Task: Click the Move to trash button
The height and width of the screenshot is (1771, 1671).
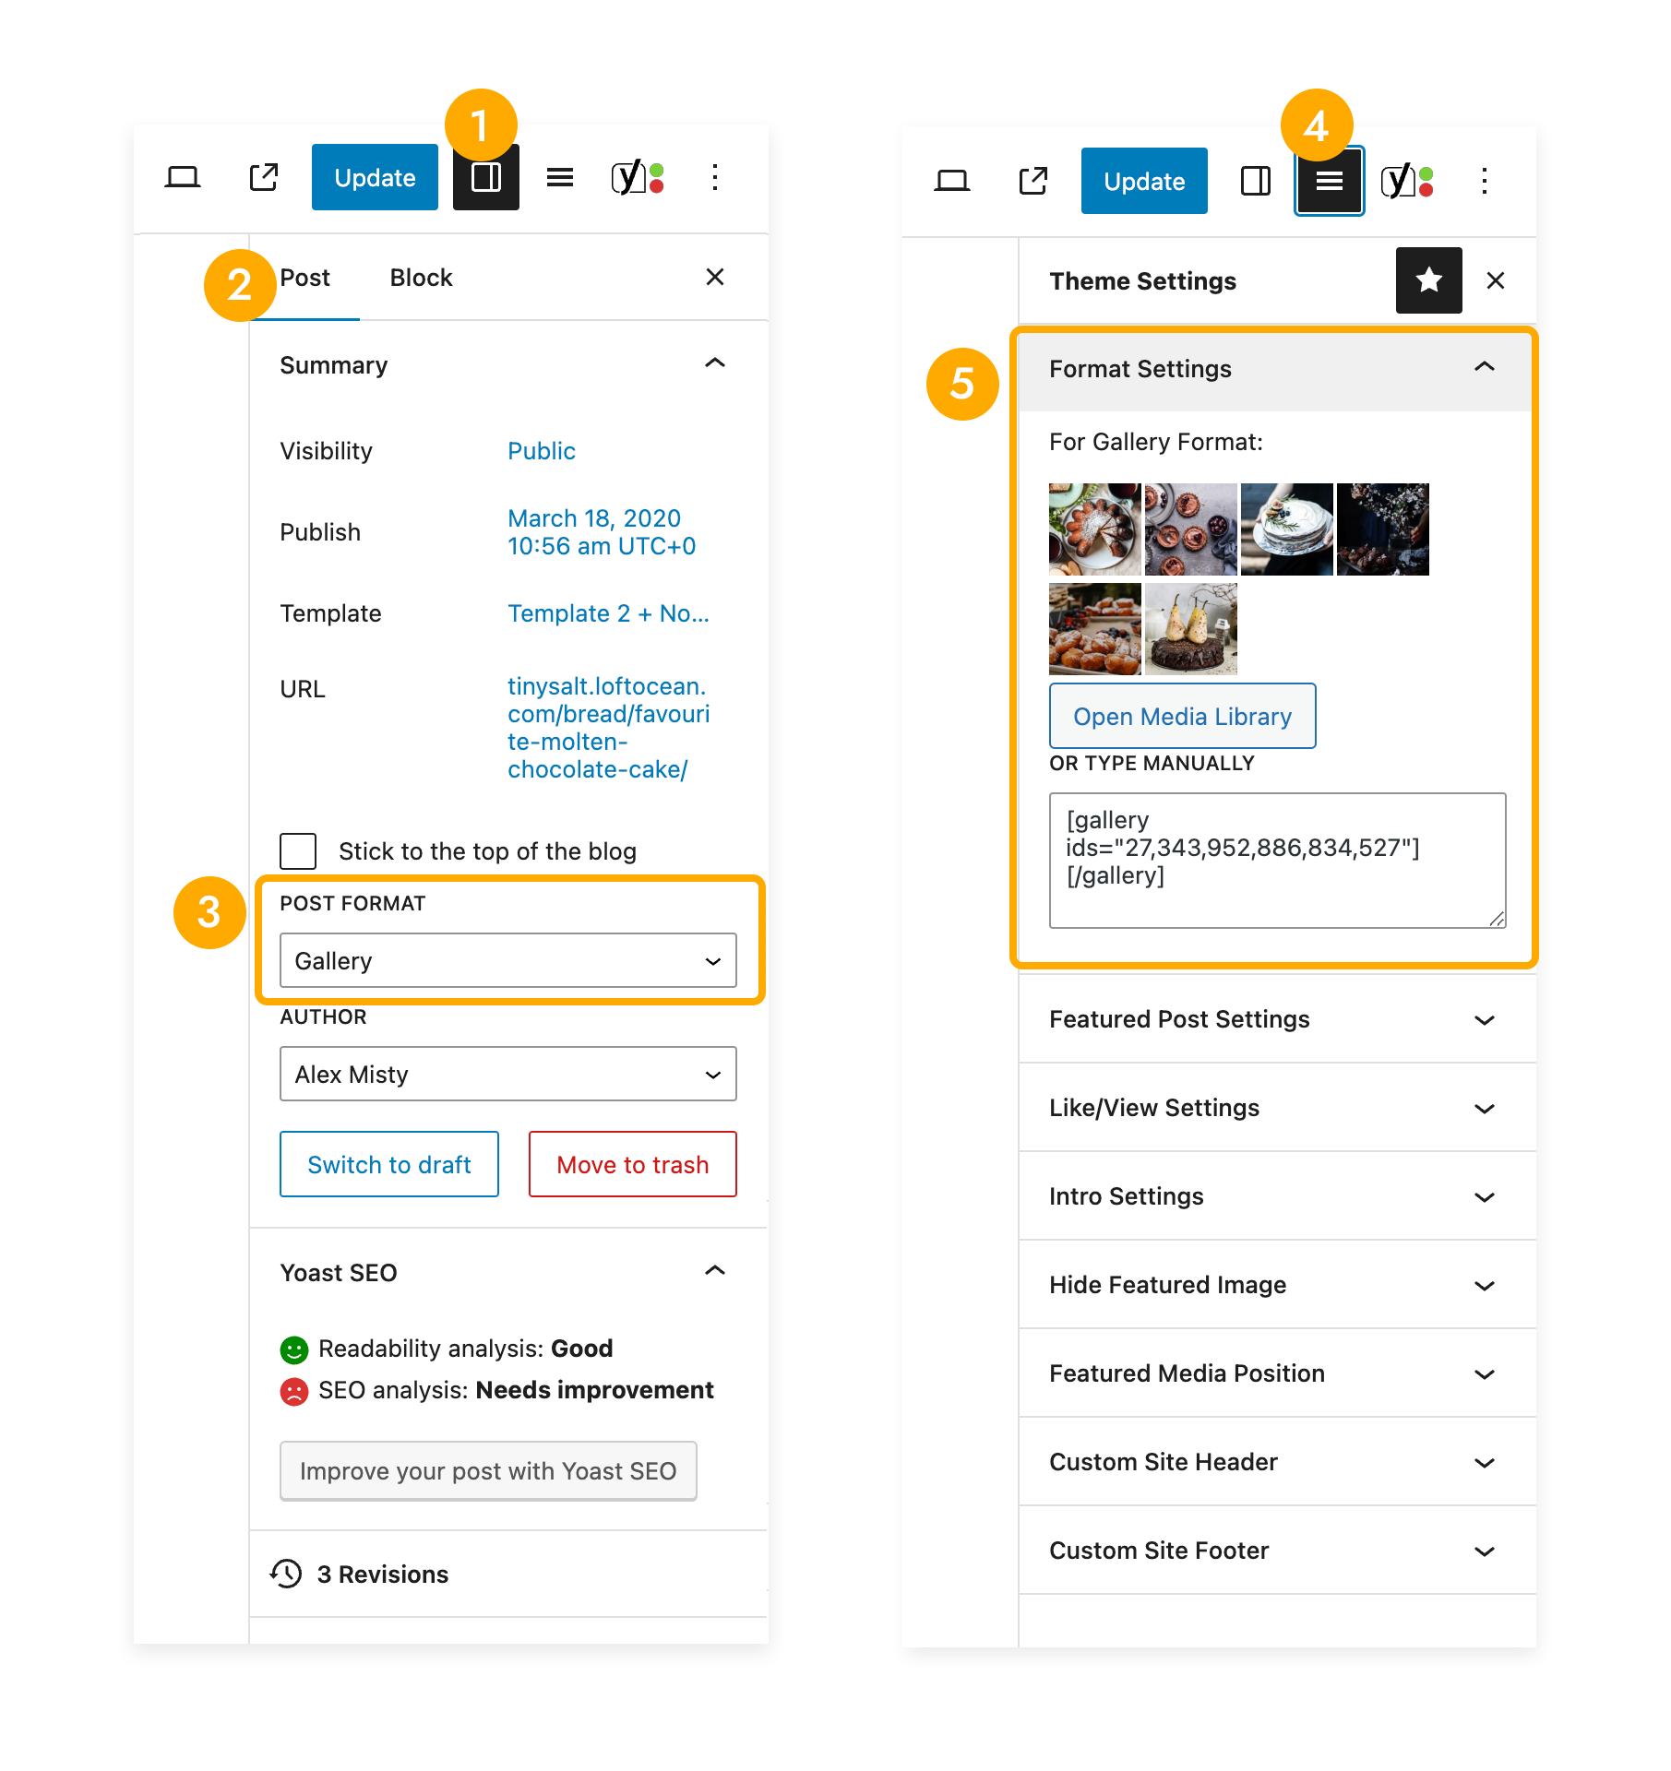Action: 632,1164
